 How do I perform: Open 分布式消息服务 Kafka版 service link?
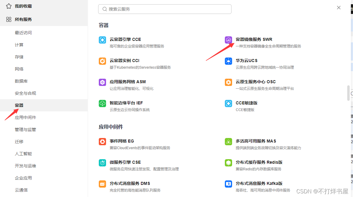[259, 183]
